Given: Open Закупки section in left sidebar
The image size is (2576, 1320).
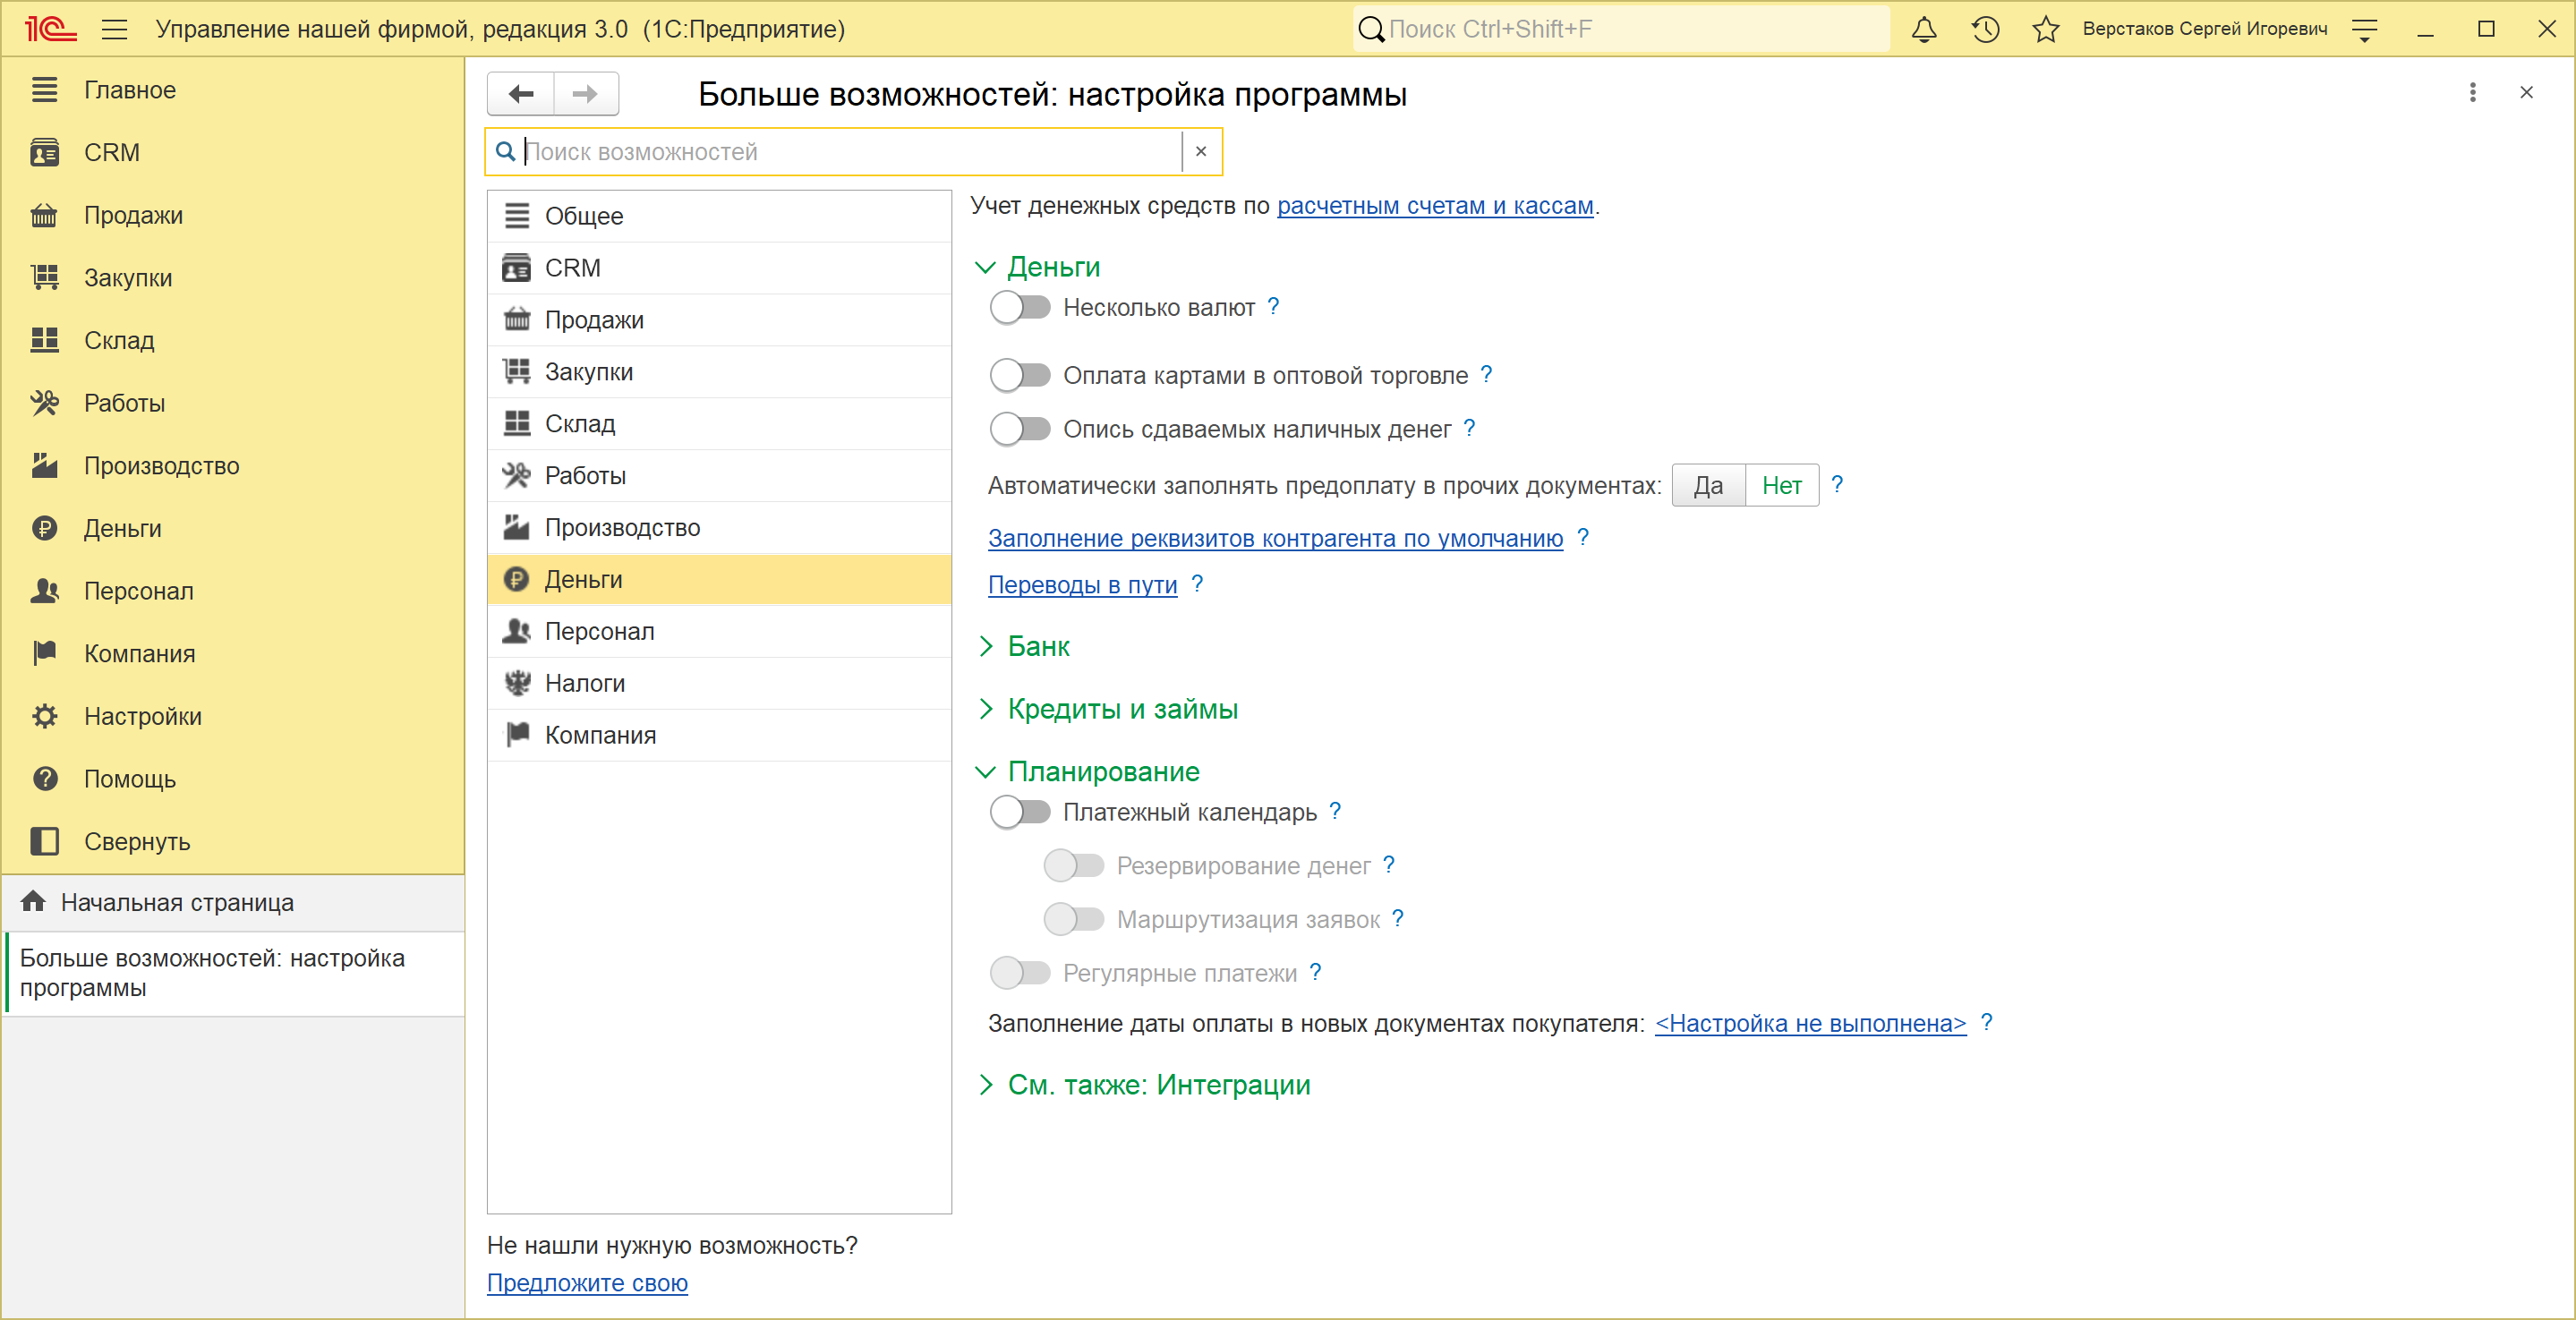Looking at the screenshot, I should tap(234, 278).
